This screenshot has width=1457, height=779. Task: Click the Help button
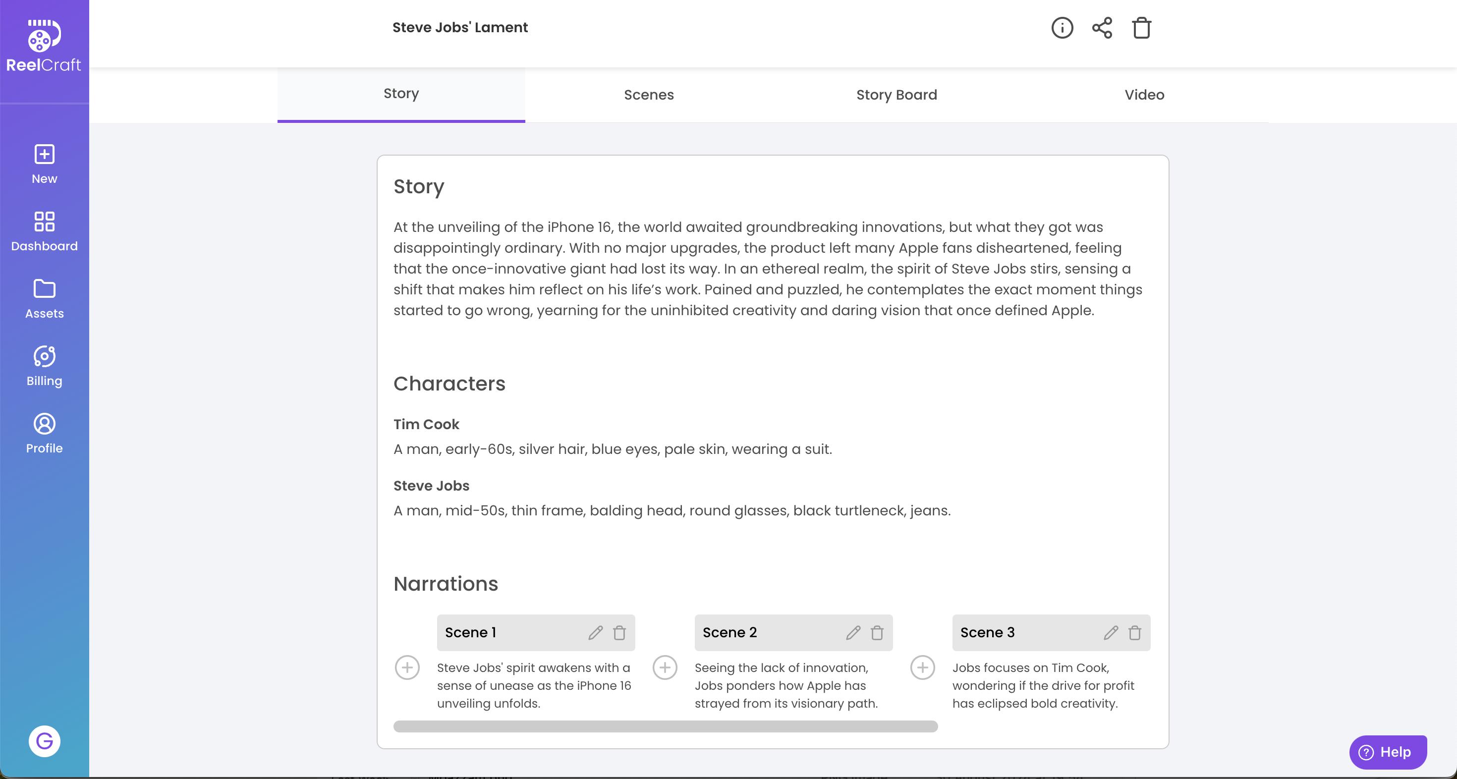click(x=1388, y=752)
